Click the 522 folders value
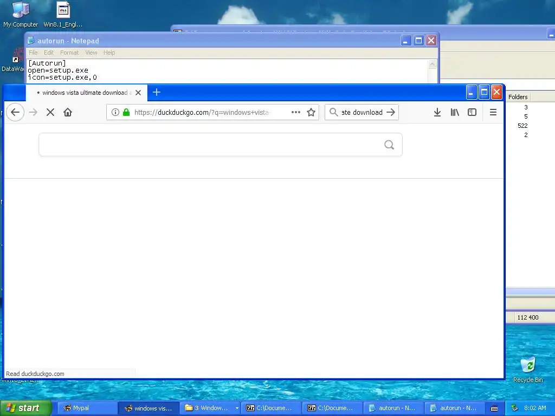 (522, 126)
